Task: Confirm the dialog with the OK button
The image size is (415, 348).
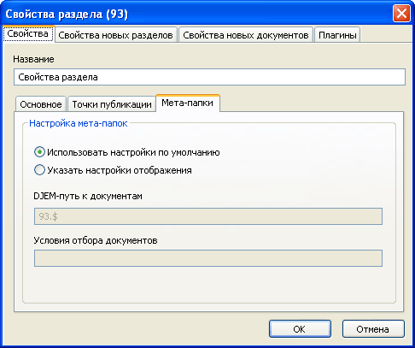Action: tap(300, 329)
